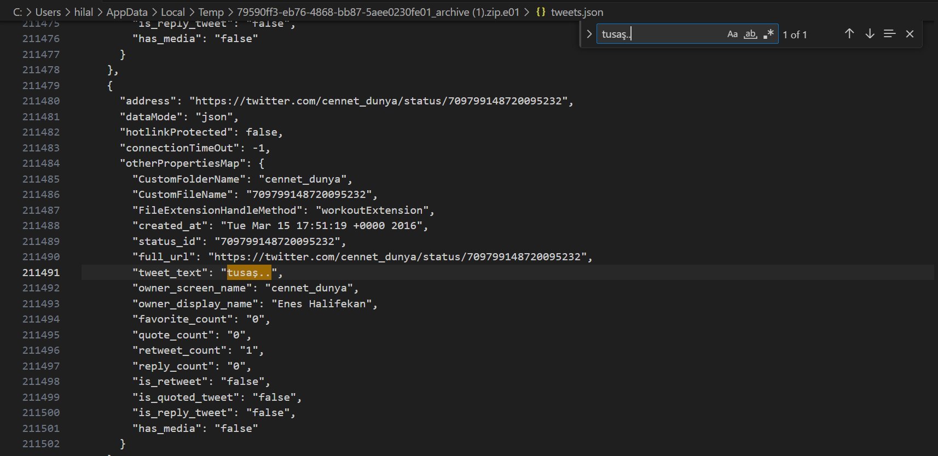Click "has_media" on line 211501
The height and width of the screenshot is (456, 938).
[x=167, y=428]
